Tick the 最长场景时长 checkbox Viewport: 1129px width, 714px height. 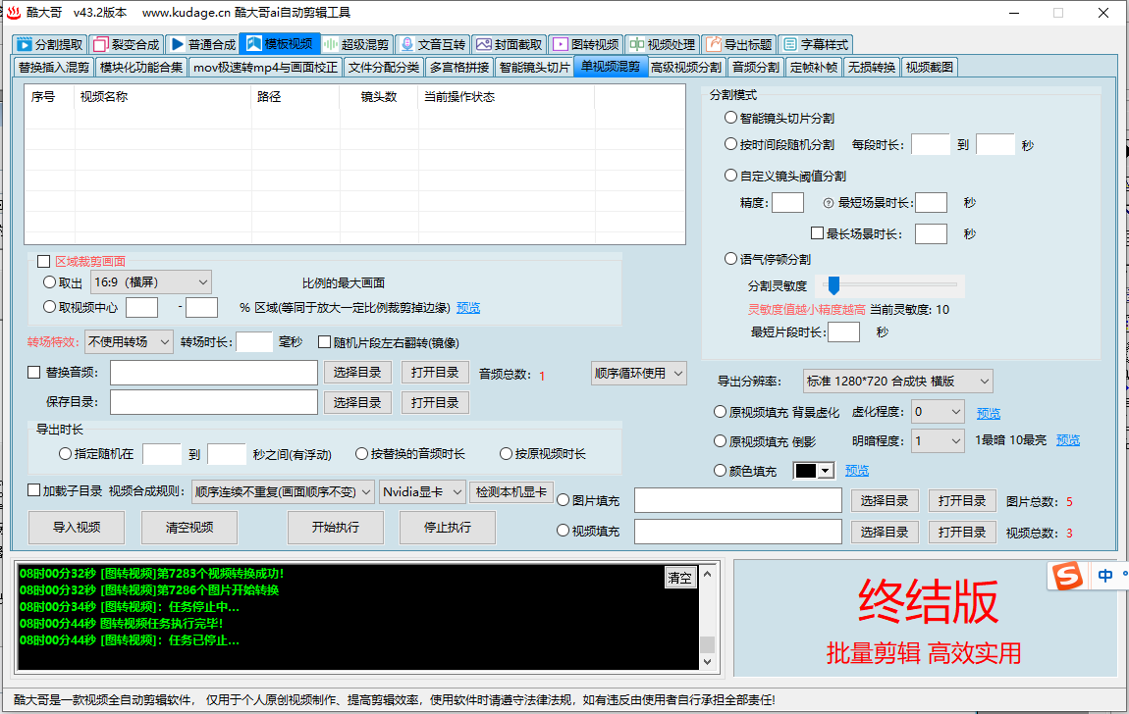[x=817, y=233]
